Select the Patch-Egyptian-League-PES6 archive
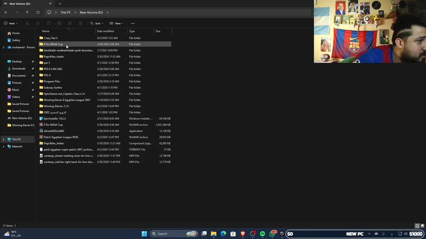This screenshot has width=426, height=239. click(x=105, y=137)
